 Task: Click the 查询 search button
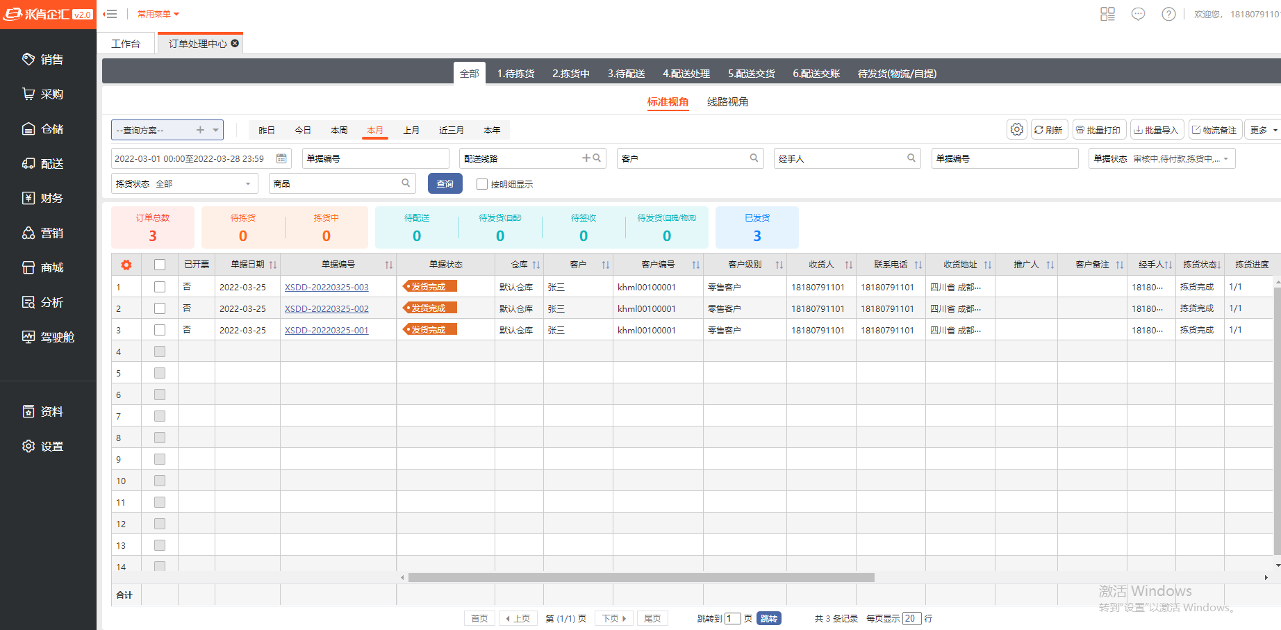(x=445, y=183)
